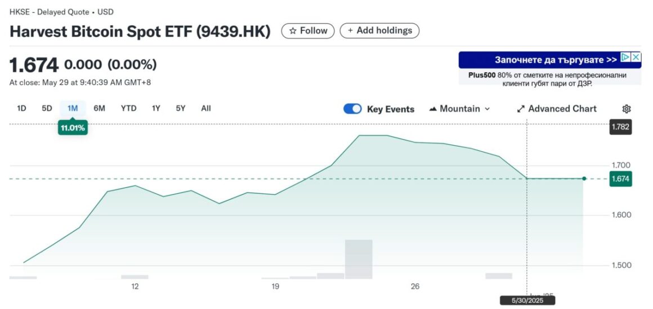Click the AdChoices triangle icon
Image resolution: width=653 pixels, height=309 pixels.
coord(625,57)
